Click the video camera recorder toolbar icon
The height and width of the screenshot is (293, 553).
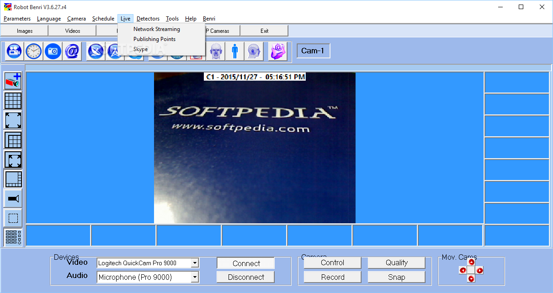(x=14, y=51)
